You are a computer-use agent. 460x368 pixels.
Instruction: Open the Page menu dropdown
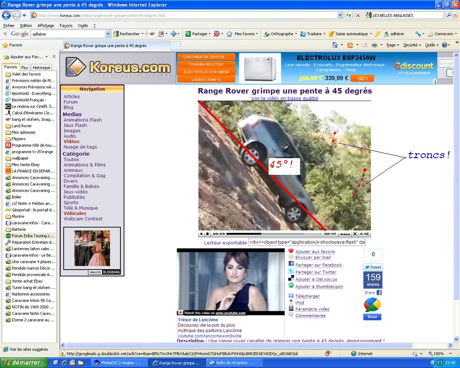coord(393,45)
